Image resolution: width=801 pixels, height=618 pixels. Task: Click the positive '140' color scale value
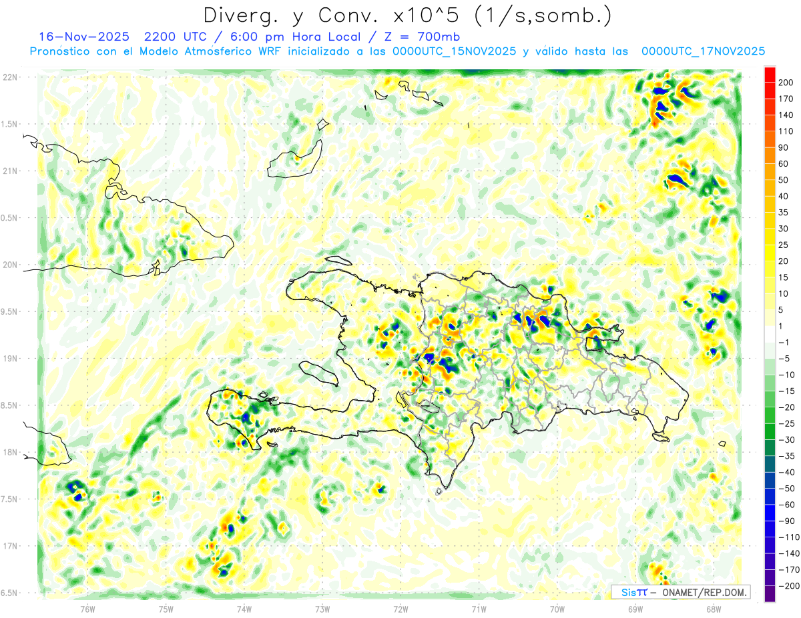[x=786, y=115]
